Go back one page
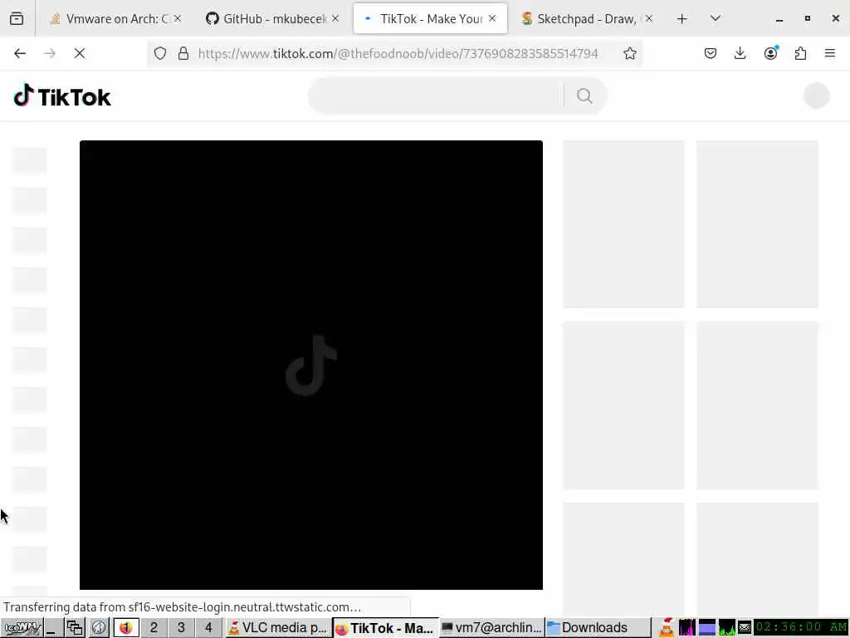The image size is (850, 638). (x=20, y=53)
